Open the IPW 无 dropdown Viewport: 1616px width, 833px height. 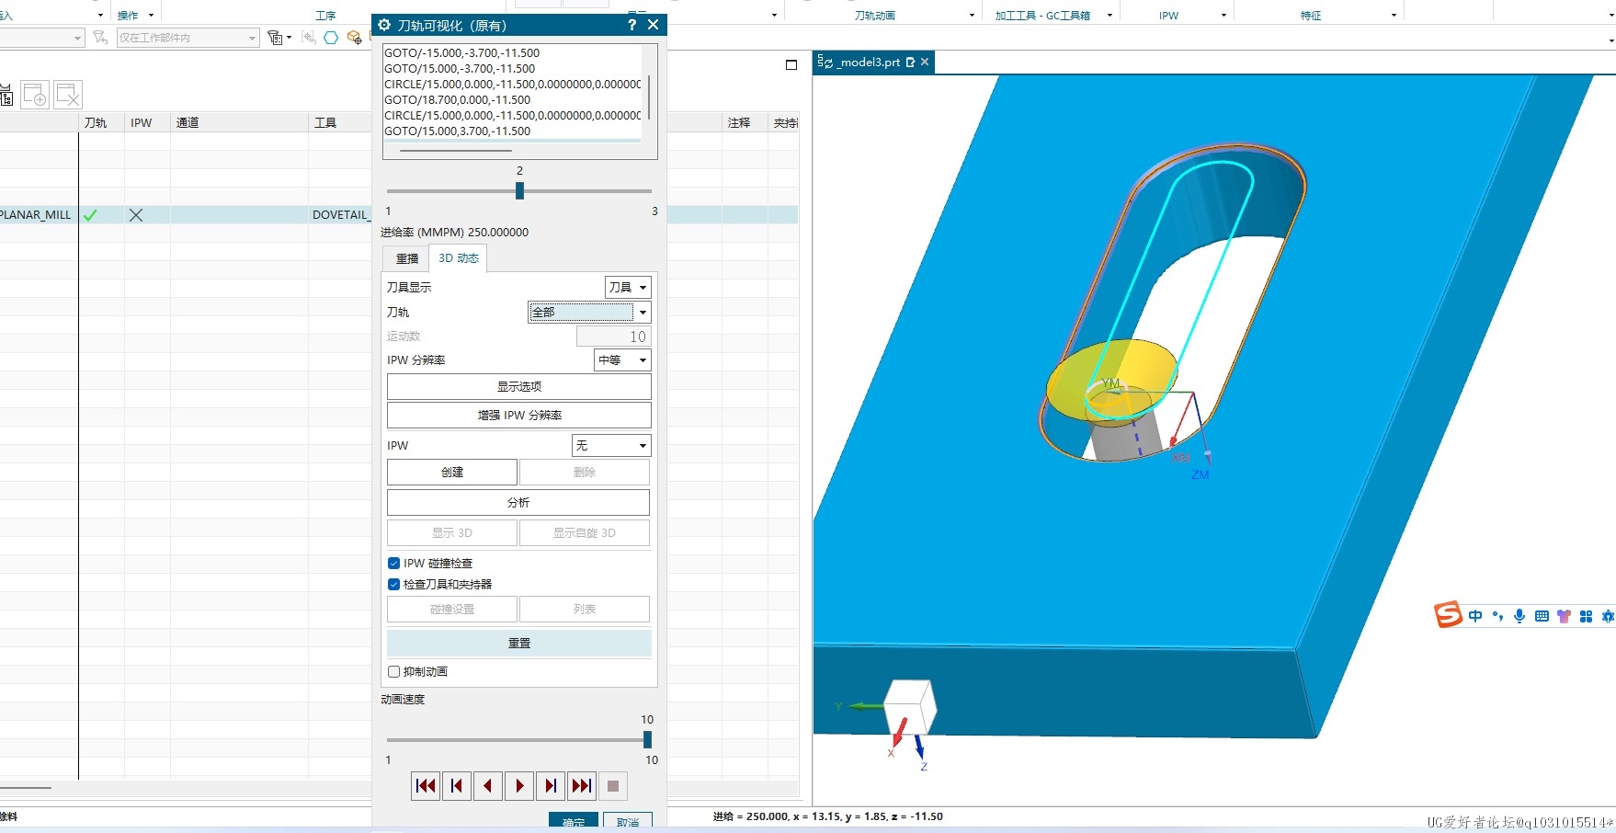611,445
